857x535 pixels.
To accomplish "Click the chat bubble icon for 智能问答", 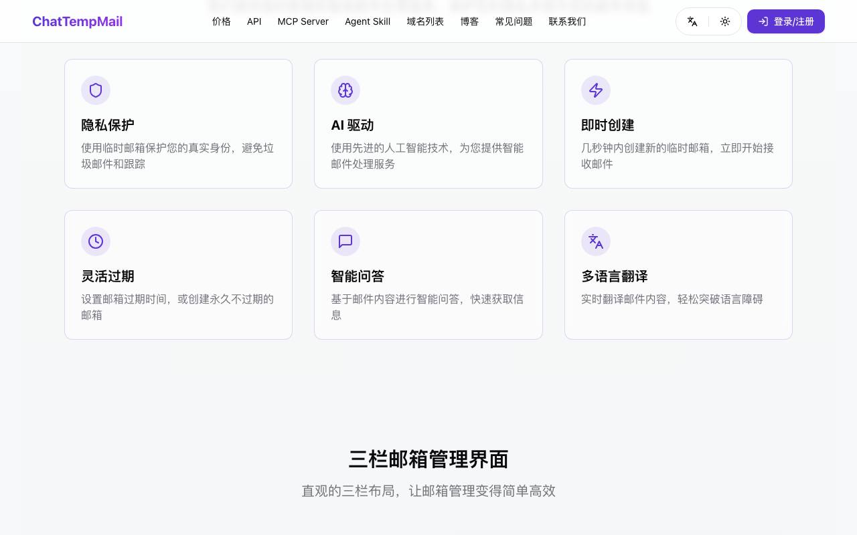I will click(x=345, y=241).
